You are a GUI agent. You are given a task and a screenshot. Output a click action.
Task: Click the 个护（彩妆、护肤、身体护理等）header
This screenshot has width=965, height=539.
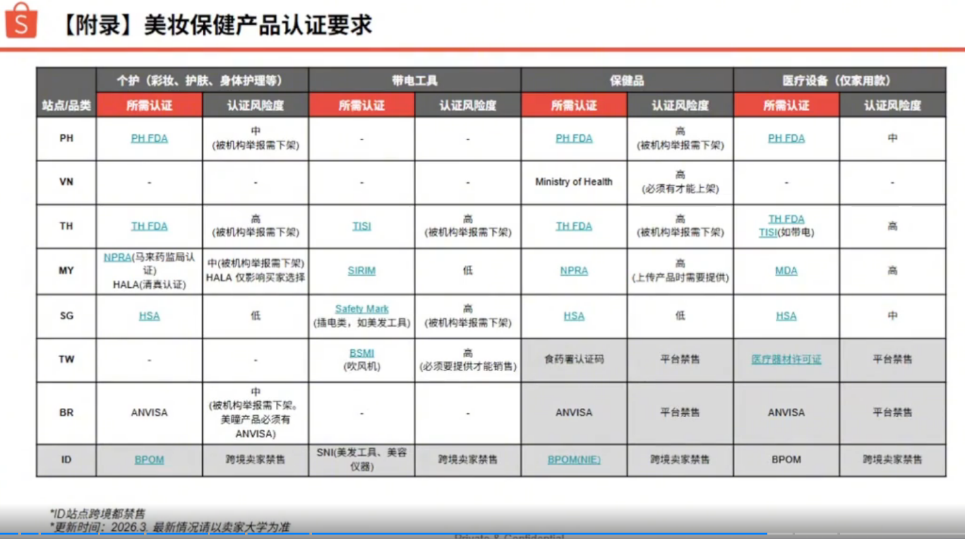point(202,80)
